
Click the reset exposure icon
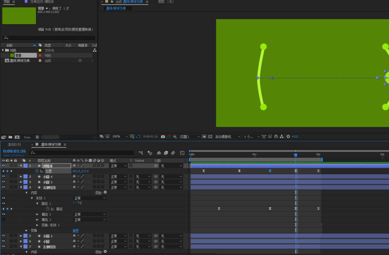288,137
